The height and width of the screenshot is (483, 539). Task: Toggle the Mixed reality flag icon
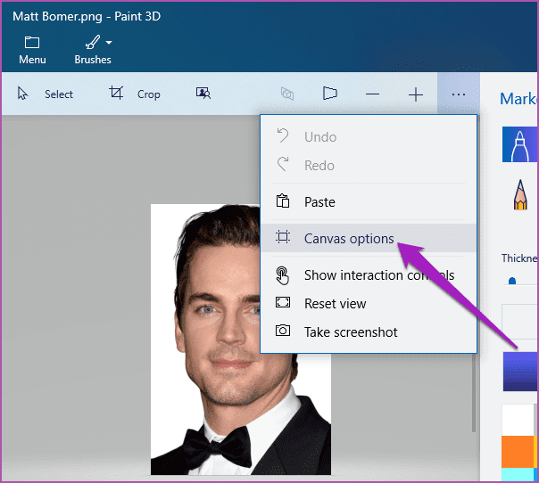pyautogui.click(x=329, y=94)
